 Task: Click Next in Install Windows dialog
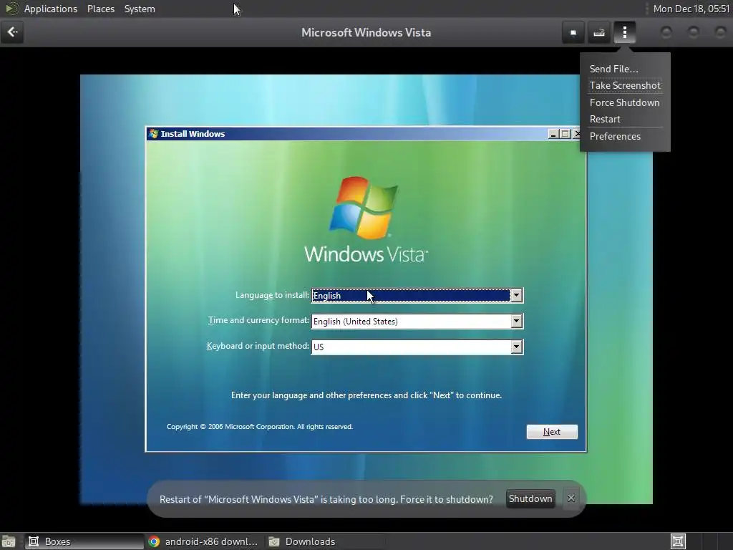pos(552,432)
